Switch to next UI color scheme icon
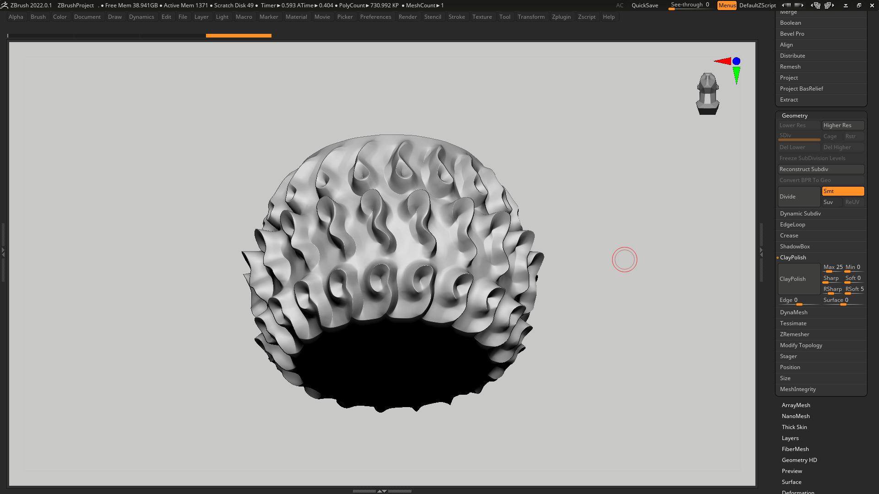879x494 pixels. [x=829, y=5]
